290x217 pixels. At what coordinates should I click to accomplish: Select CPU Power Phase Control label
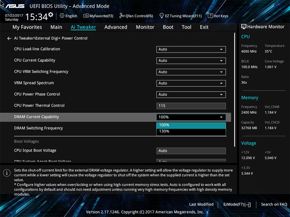(x=37, y=94)
